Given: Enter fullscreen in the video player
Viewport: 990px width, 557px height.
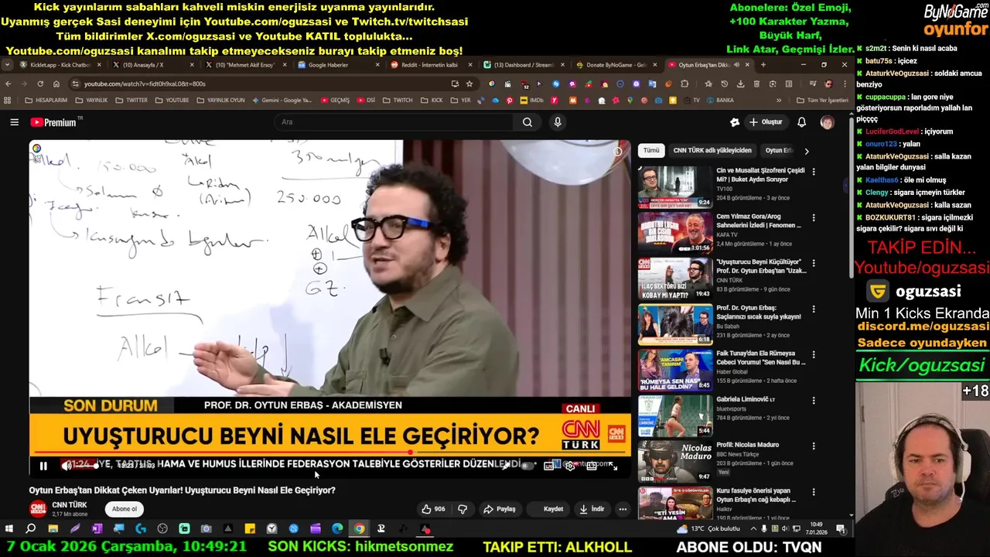Looking at the screenshot, I should click(x=613, y=466).
